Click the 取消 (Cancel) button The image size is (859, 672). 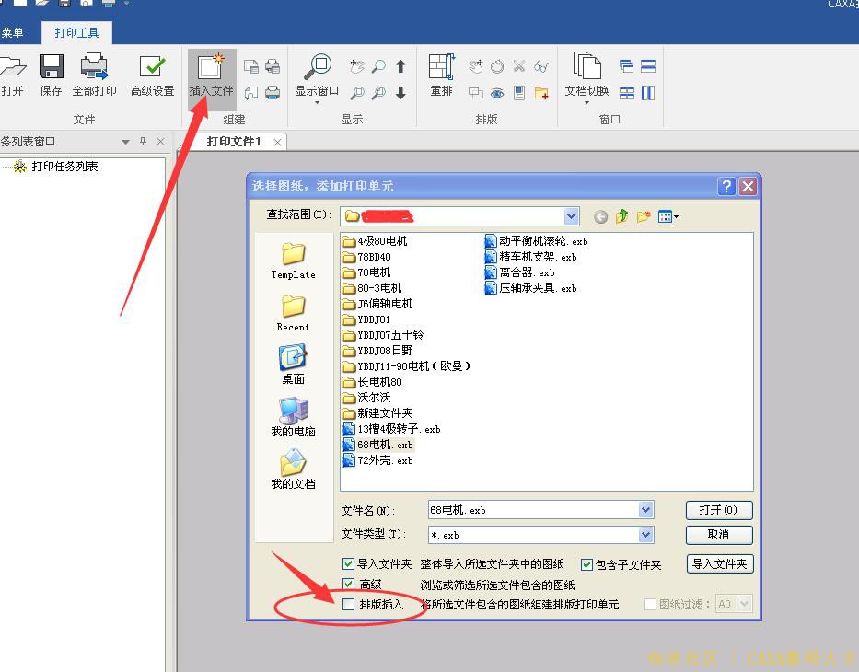pos(718,535)
